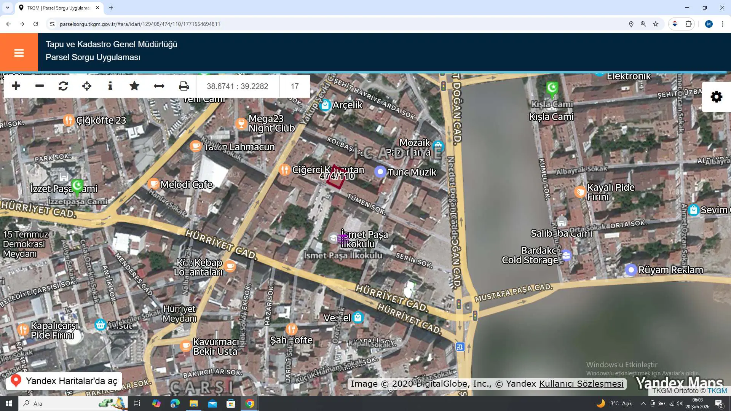This screenshot has height=411, width=731.
Task: Open the info tool in the map toolbar
Action: (110, 86)
